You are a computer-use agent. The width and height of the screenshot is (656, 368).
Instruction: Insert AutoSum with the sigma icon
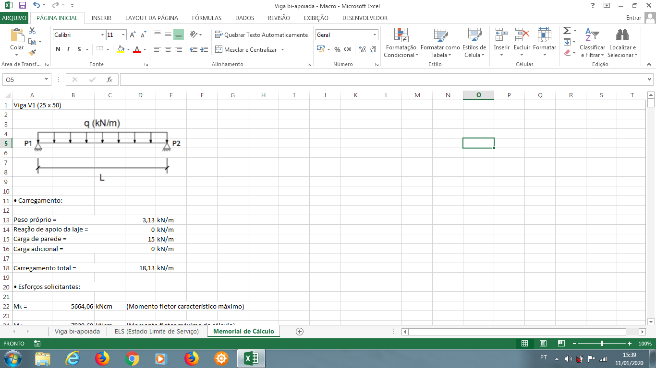point(567,31)
